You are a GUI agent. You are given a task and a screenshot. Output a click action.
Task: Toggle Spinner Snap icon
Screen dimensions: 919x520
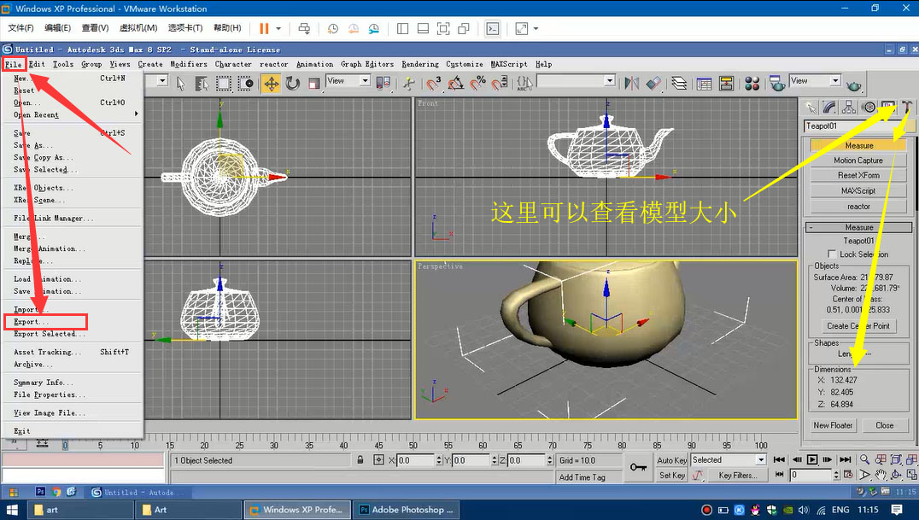500,84
